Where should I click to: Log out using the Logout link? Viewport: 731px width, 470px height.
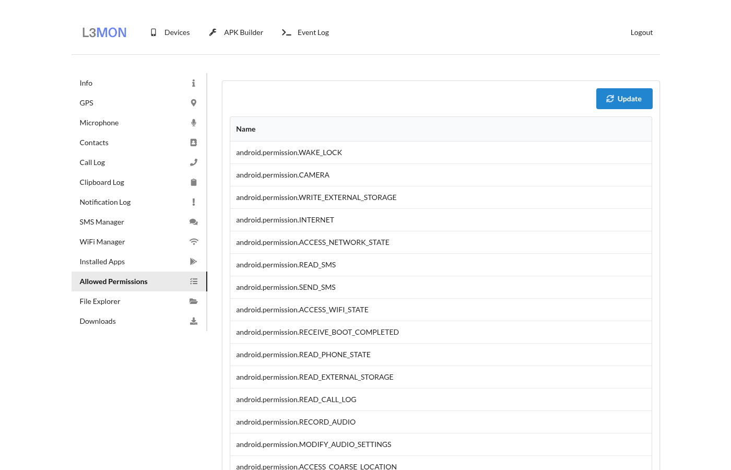point(642,32)
